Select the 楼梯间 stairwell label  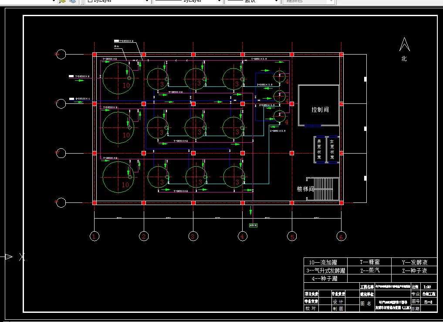pyautogui.click(x=305, y=189)
